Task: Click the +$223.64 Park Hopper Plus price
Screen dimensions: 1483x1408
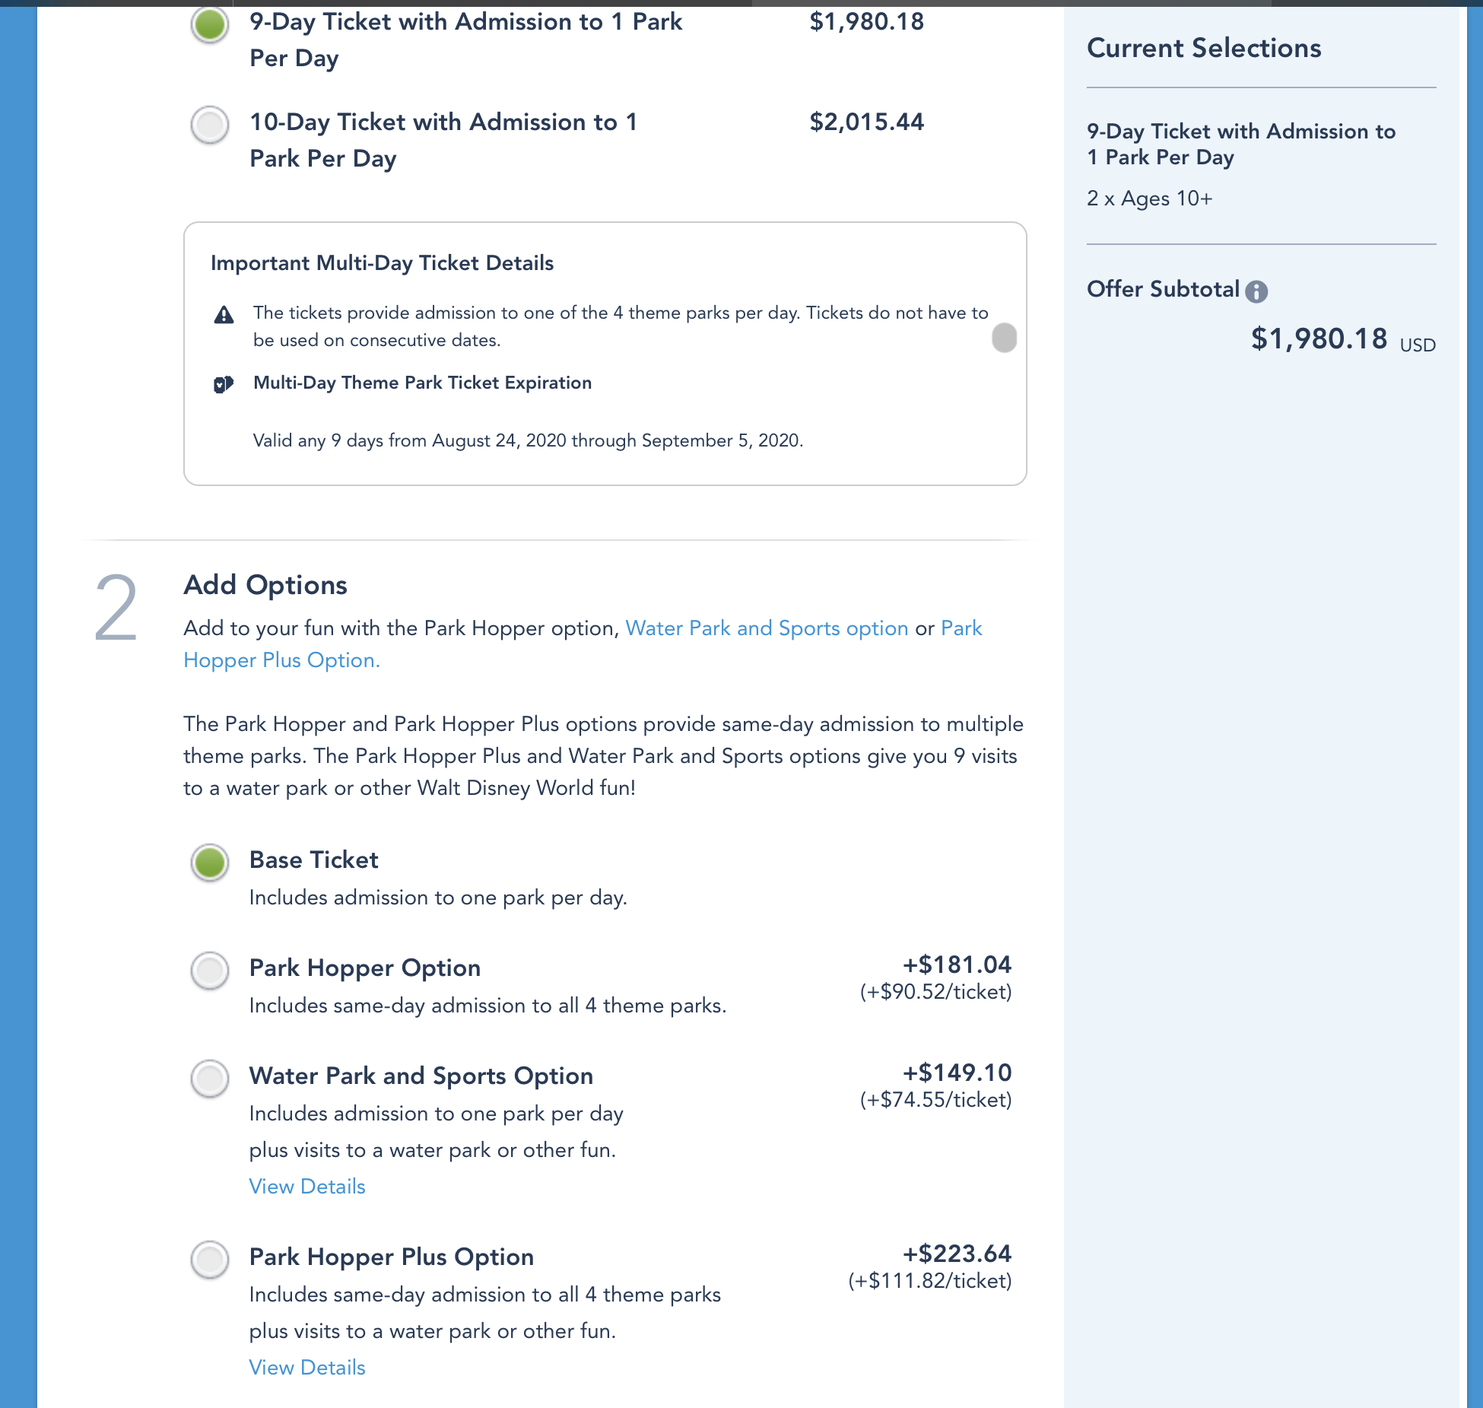Action: 957,1254
